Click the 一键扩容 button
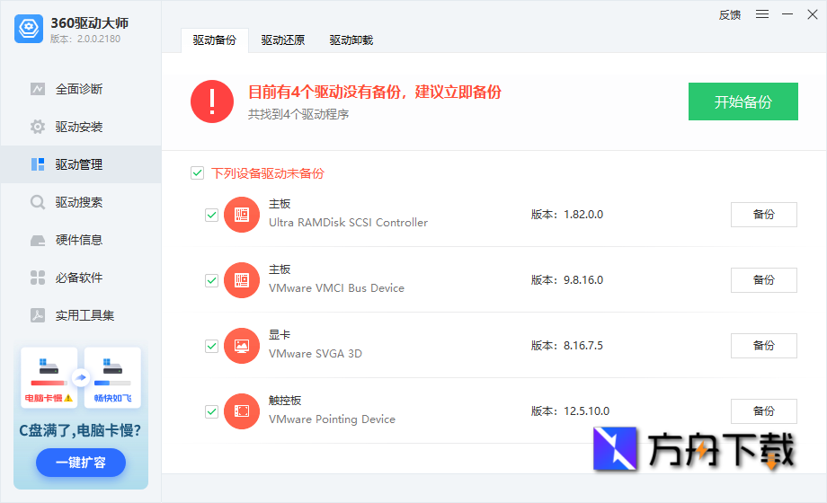Image resolution: width=827 pixels, height=503 pixels. click(81, 463)
